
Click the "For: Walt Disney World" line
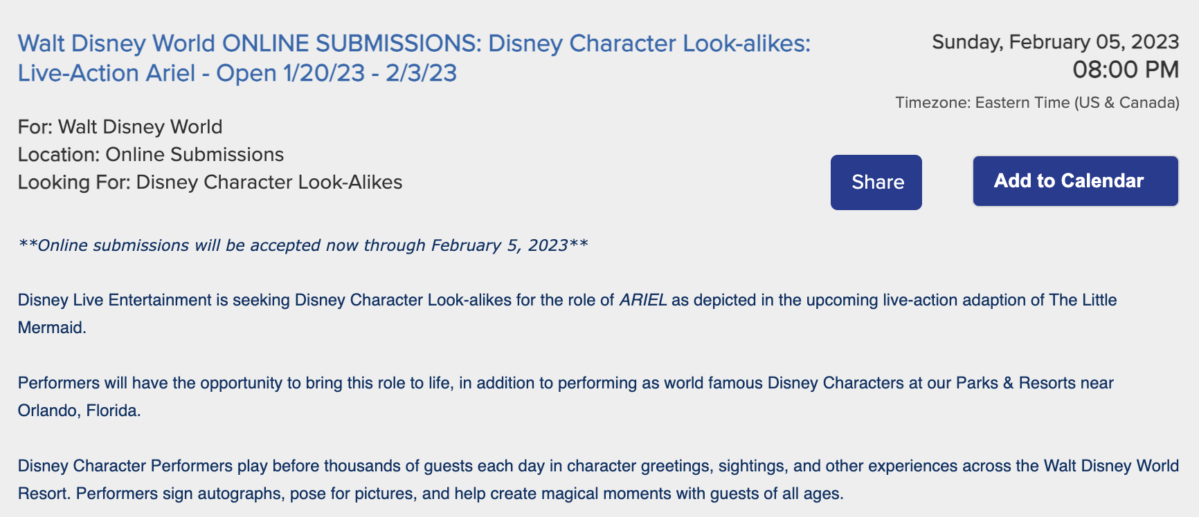[120, 127]
